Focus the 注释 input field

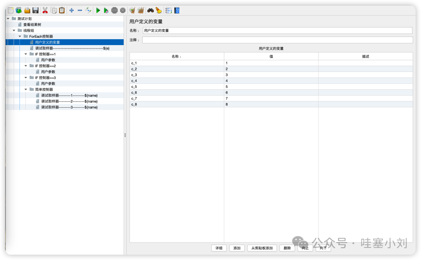click(x=278, y=40)
